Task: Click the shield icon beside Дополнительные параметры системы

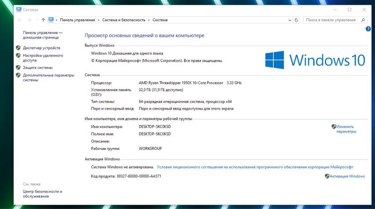Action: click(x=18, y=75)
